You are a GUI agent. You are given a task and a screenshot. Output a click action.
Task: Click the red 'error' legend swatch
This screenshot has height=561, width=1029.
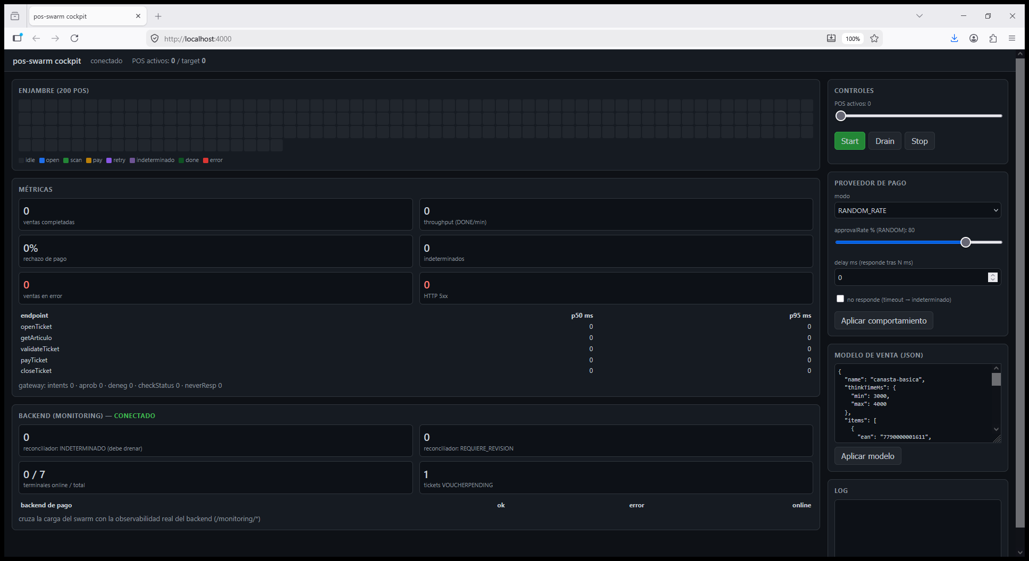pyautogui.click(x=206, y=160)
